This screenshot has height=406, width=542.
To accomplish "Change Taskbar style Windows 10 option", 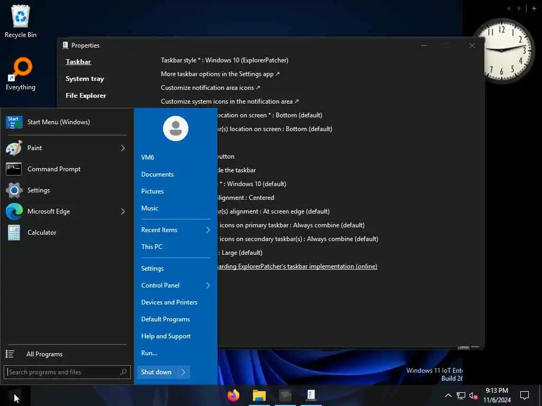I will click(224, 60).
